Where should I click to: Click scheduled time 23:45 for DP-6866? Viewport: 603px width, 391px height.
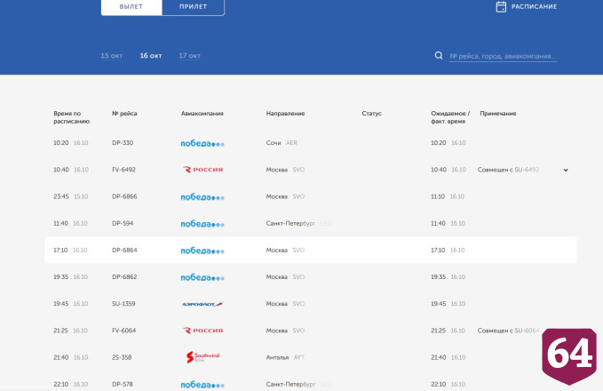tap(61, 196)
